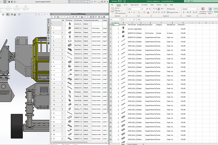The image size is (218, 145).
Task: Click Conditional Formatting icon in Excel
Action: (203, 11)
